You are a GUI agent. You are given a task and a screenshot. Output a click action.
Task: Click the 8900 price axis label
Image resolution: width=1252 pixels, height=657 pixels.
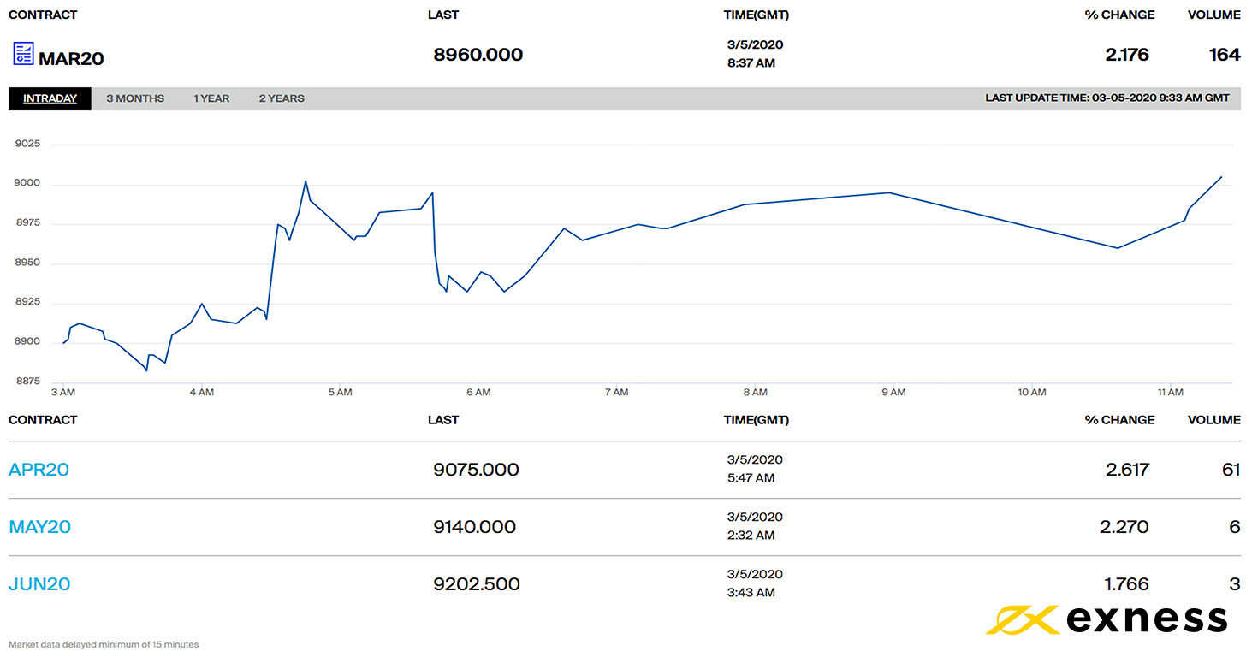pos(28,342)
